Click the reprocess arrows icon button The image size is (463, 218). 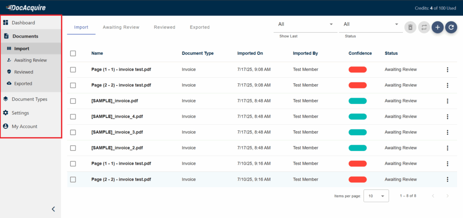tap(424, 28)
